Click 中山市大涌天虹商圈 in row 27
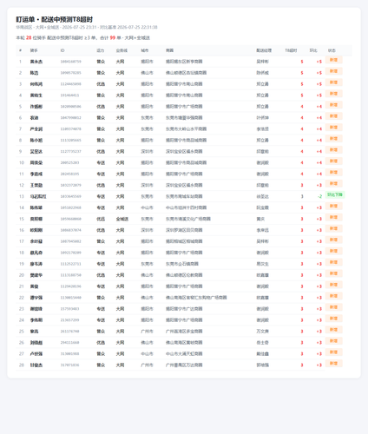This screenshot has height=434, width=368. click(184, 354)
